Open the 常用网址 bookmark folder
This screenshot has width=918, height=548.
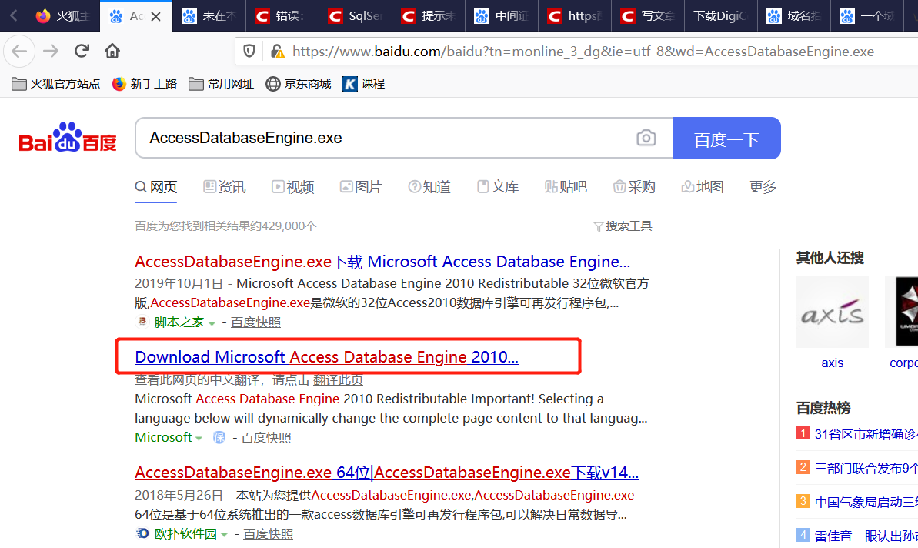(222, 84)
